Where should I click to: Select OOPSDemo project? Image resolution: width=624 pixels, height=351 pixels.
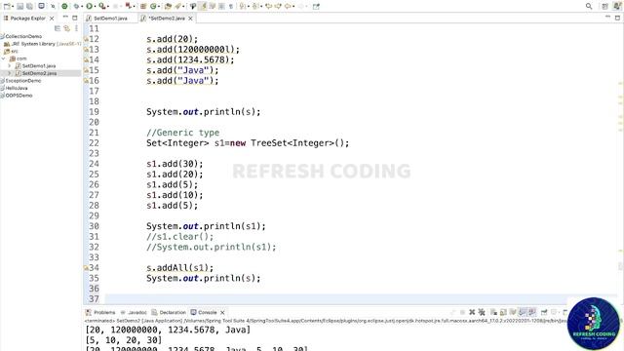pos(19,96)
